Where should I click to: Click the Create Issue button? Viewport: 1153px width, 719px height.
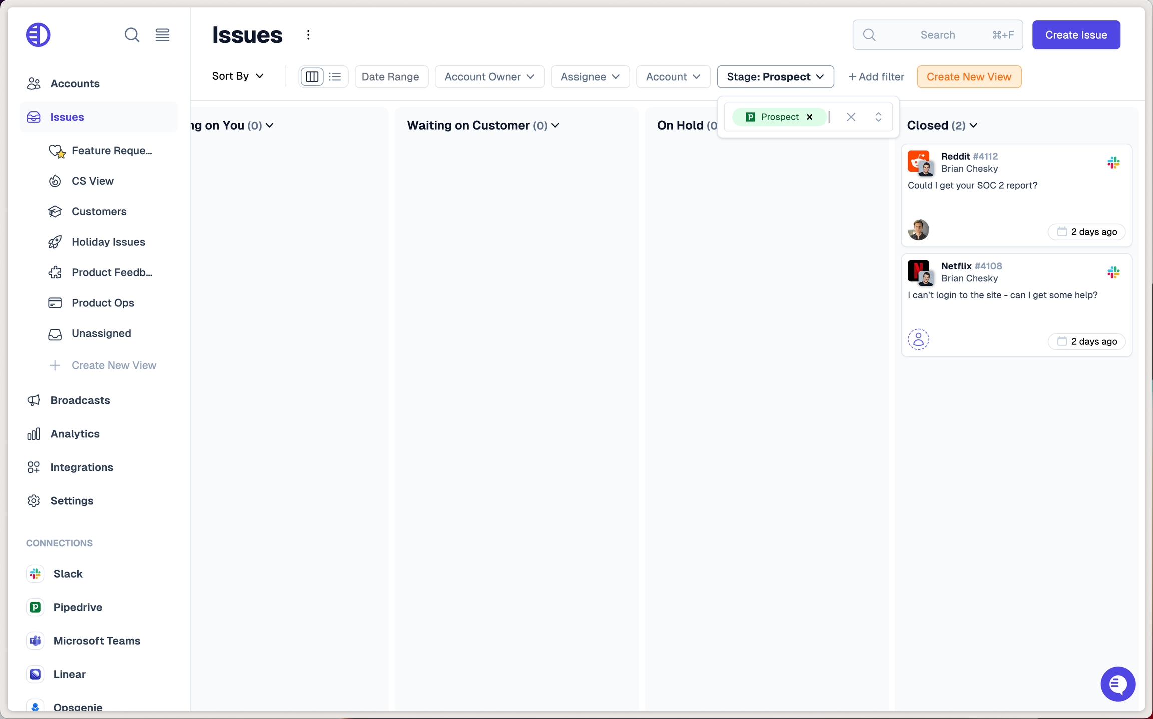pos(1076,35)
